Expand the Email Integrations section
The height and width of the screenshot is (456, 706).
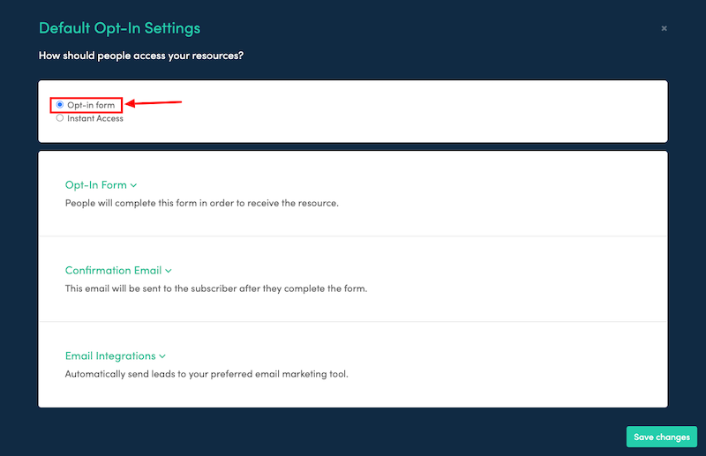click(116, 355)
